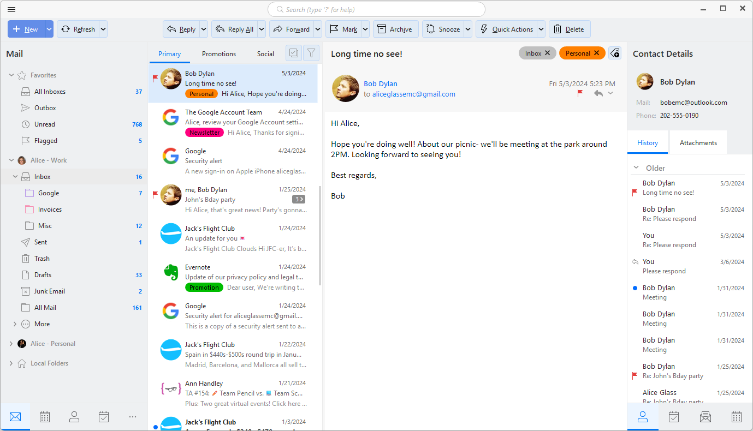Viewport: 753px width, 431px height.
Task: Click the add tag icon beside Personal
Action: [x=615, y=53]
